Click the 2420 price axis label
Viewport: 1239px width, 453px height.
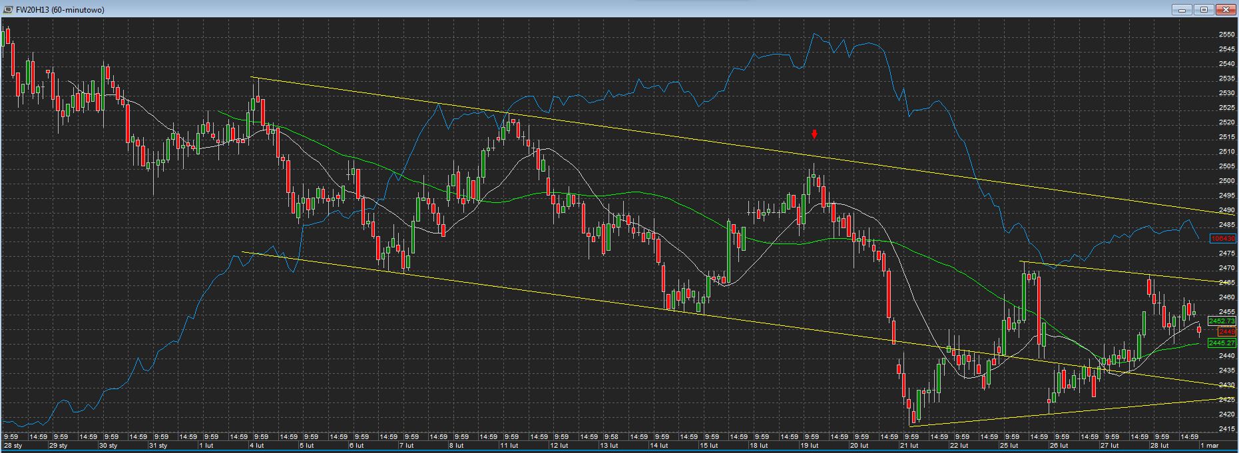1226,414
